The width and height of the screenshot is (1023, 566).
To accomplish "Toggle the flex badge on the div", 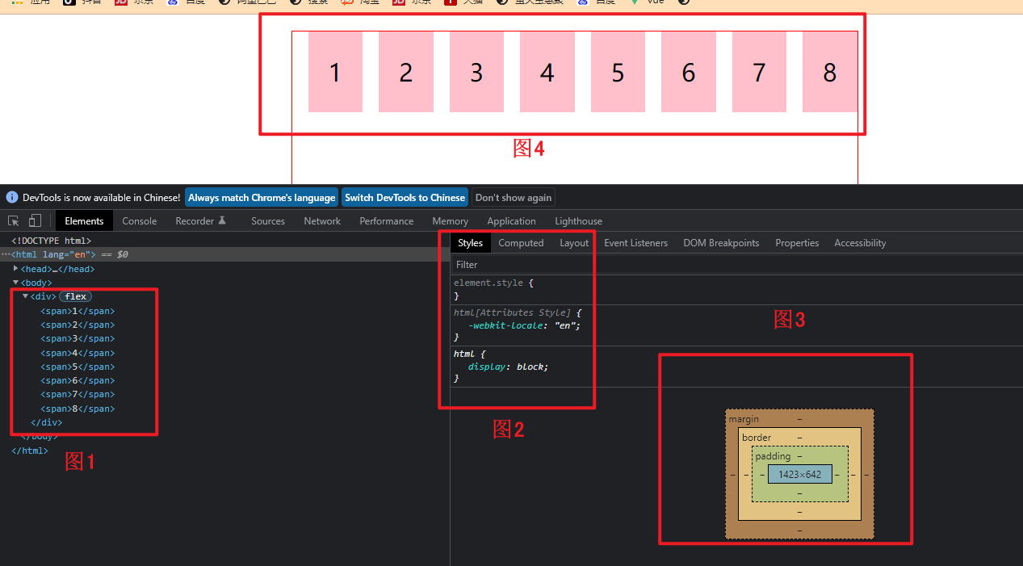I will tap(76, 296).
